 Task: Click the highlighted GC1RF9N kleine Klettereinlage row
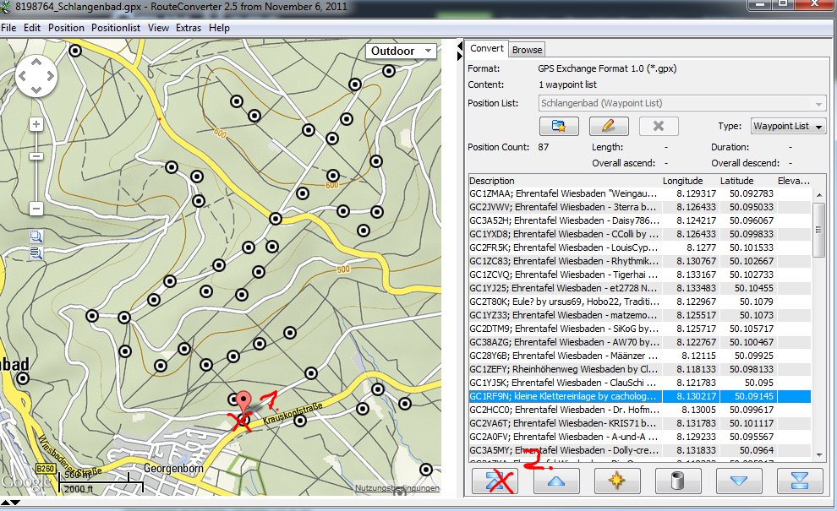point(640,396)
